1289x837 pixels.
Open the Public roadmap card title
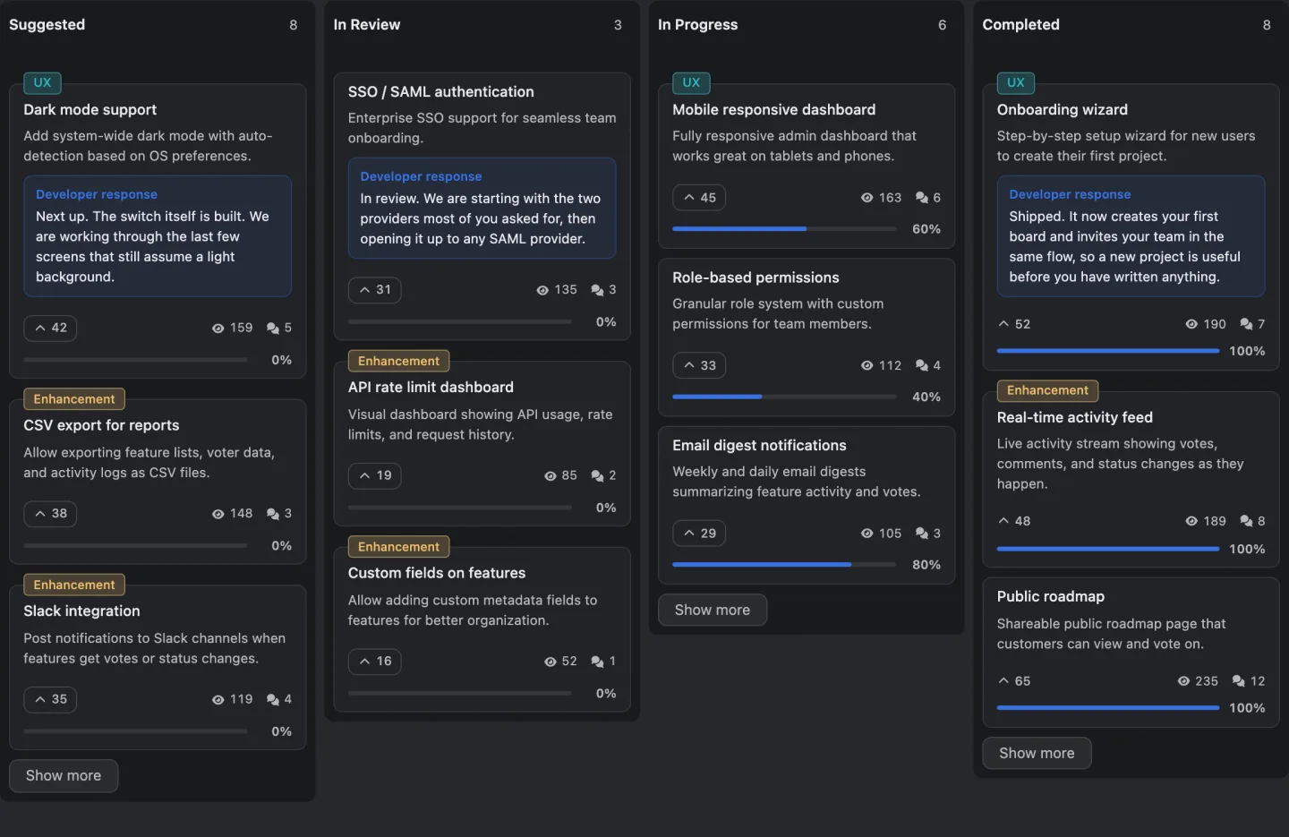coord(1051,596)
